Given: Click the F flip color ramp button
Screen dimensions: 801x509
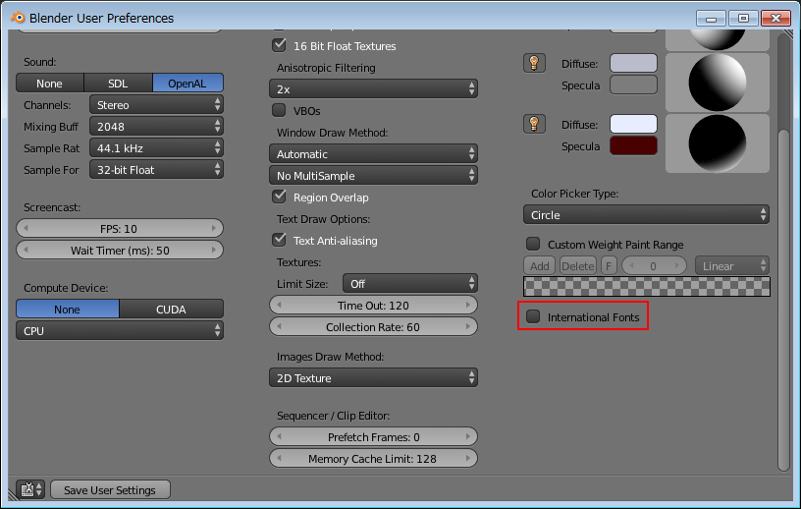Looking at the screenshot, I should tap(609, 266).
